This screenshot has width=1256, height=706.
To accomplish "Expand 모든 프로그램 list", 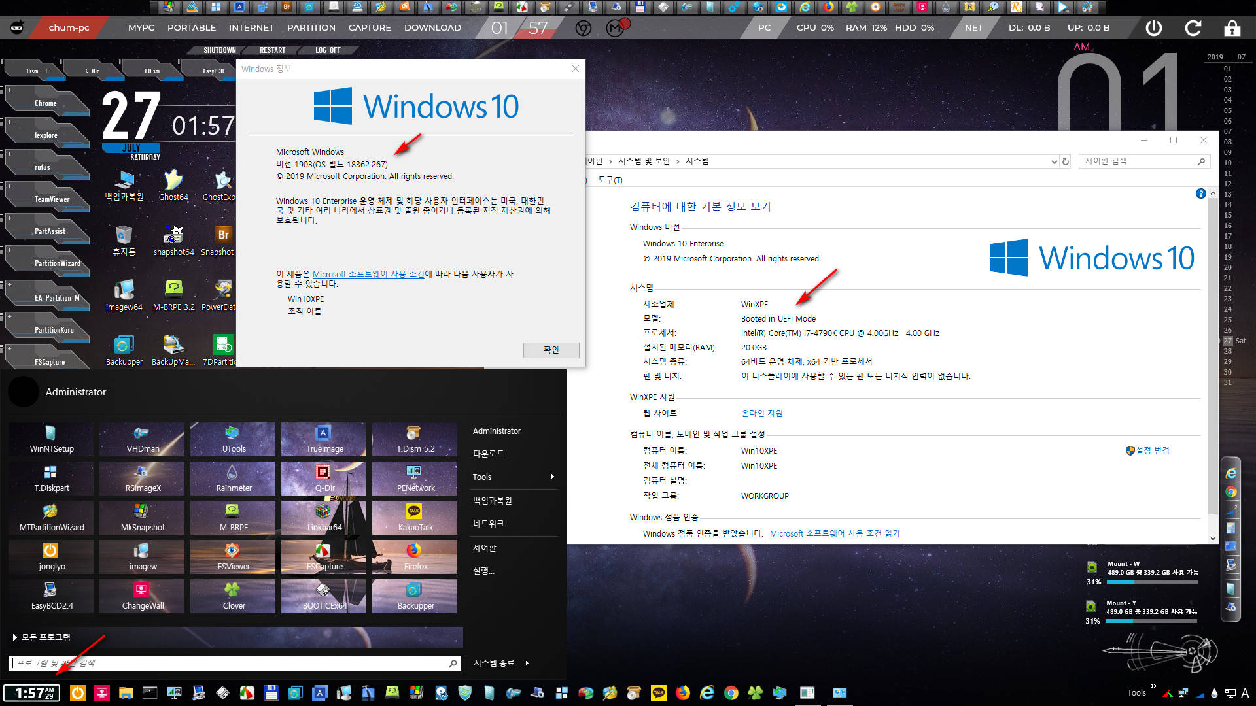I will pyautogui.click(x=42, y=637).
